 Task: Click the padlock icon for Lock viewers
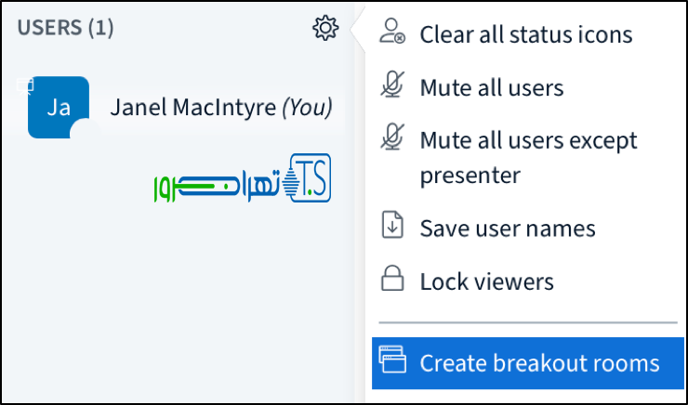coord(392,280)
